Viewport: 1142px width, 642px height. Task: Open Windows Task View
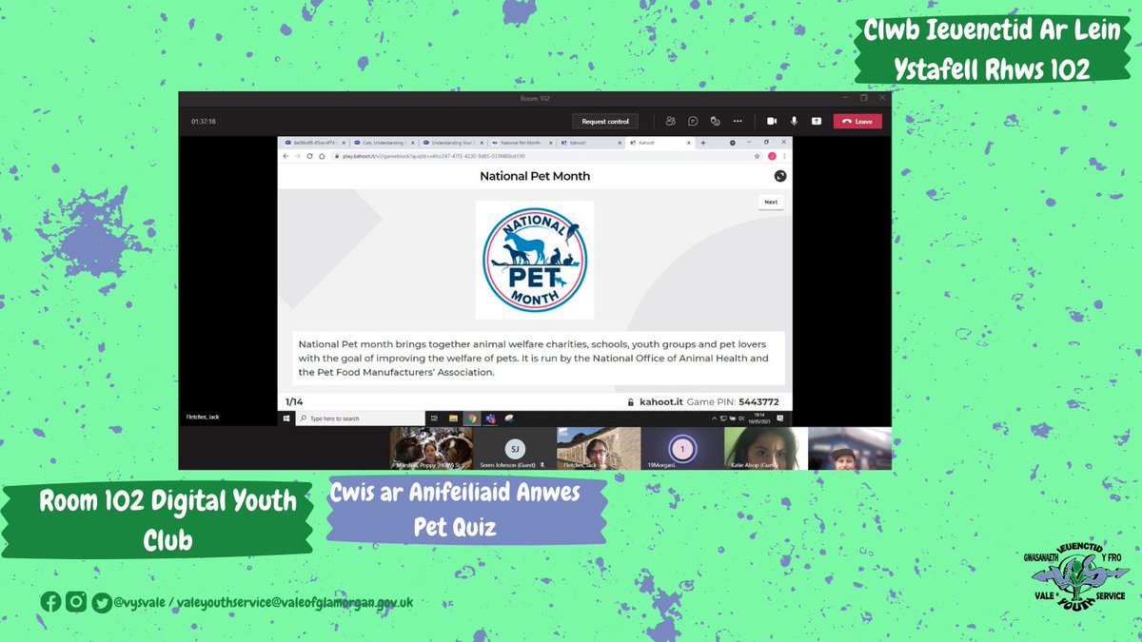pyautogui.click(x=434, y=418)
